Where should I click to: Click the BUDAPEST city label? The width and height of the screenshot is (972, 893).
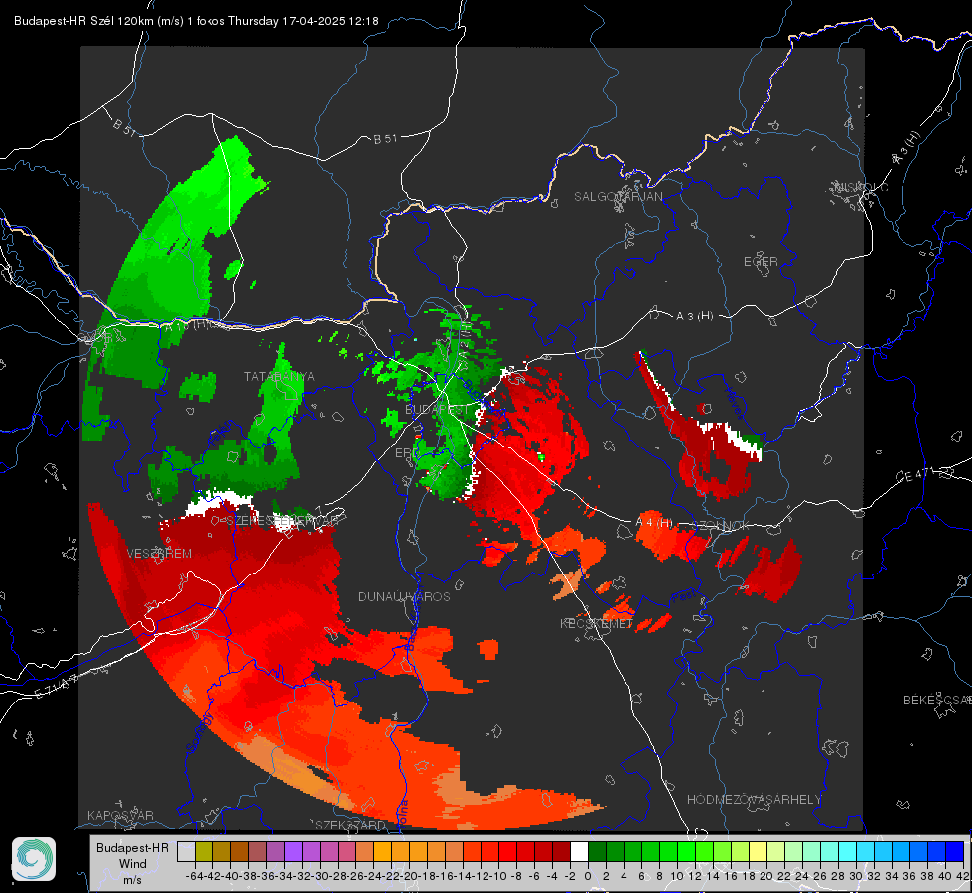[437, 410]
